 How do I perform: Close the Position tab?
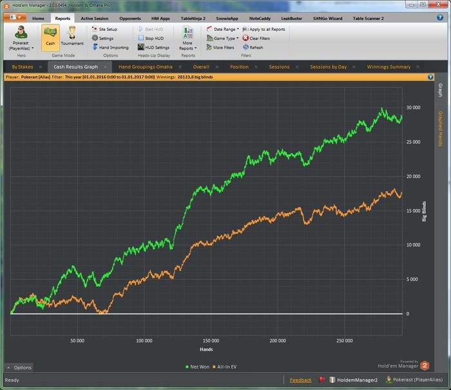[x=256, y=67]
